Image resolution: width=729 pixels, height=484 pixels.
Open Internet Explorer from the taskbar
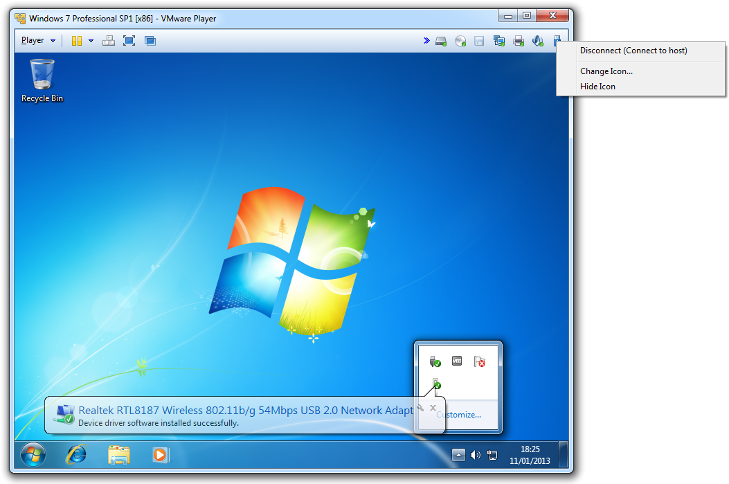coord(75,454)
